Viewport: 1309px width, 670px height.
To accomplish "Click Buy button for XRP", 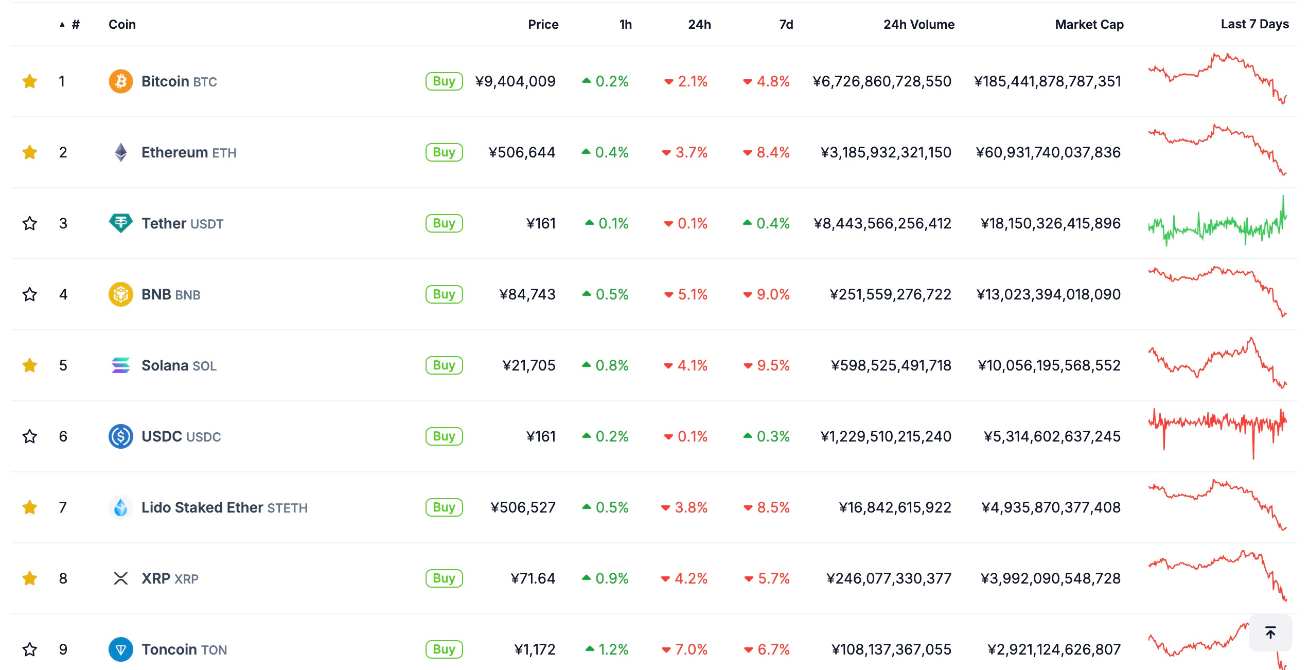I will coord(444,578).
